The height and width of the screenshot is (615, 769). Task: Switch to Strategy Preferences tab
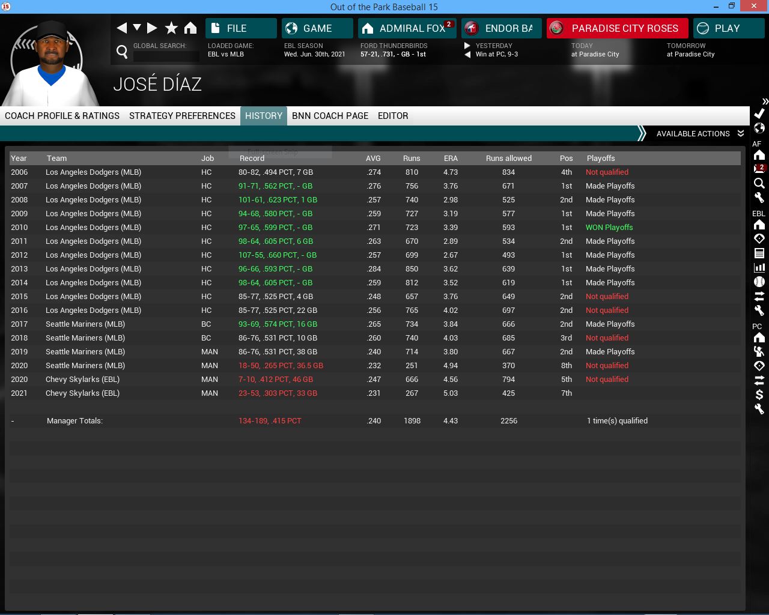(182, 116)
